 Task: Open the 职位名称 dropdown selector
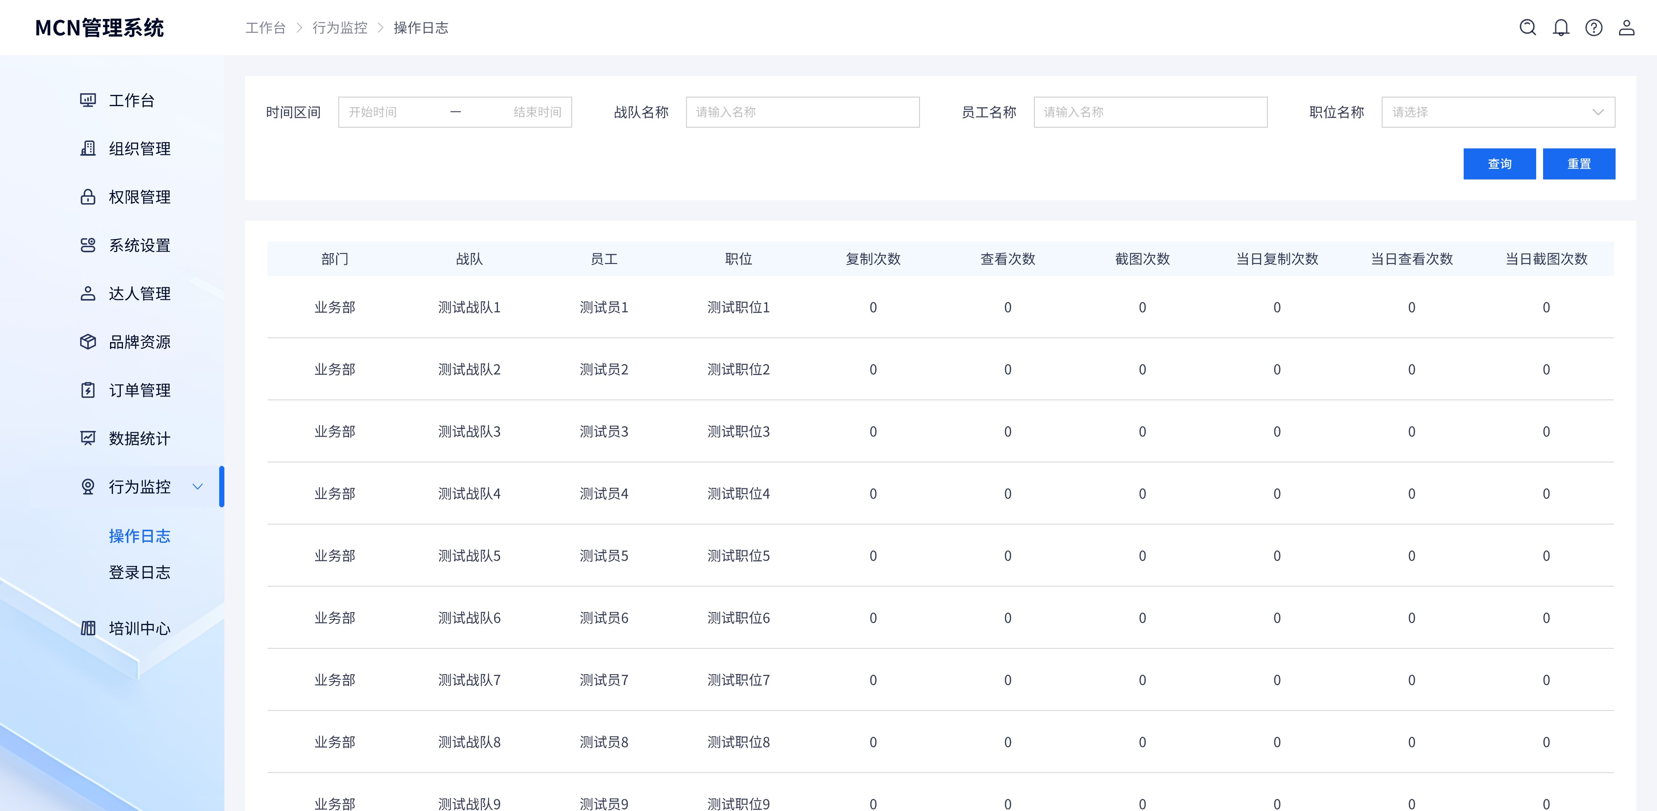[x=1497, y=112]
